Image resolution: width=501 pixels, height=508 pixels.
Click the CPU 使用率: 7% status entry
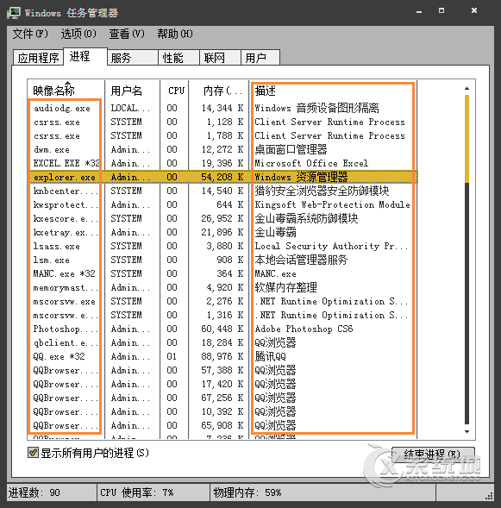(x=153, y=492)
